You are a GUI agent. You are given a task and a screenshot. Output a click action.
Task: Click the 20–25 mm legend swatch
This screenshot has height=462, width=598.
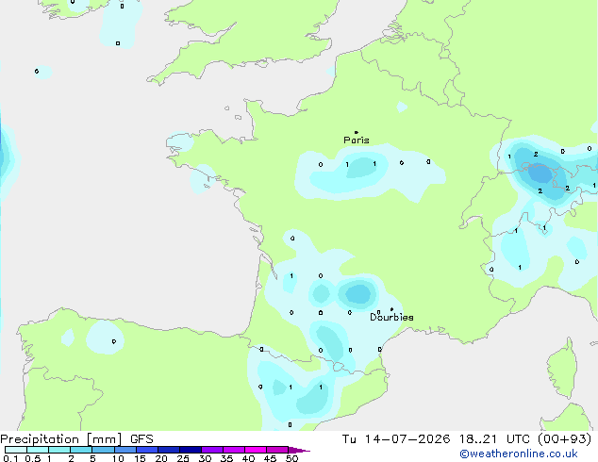point(169,450)
